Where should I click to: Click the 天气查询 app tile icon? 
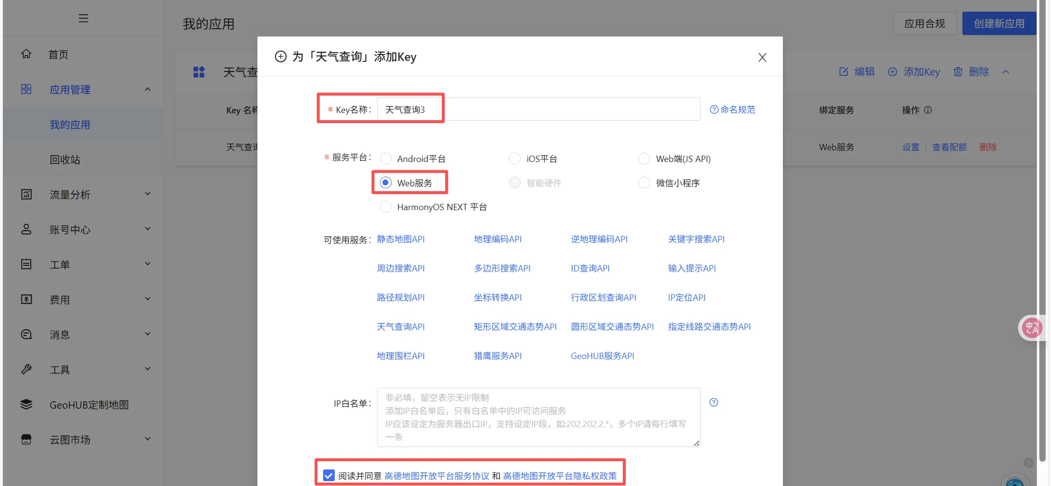click(199, 72)
